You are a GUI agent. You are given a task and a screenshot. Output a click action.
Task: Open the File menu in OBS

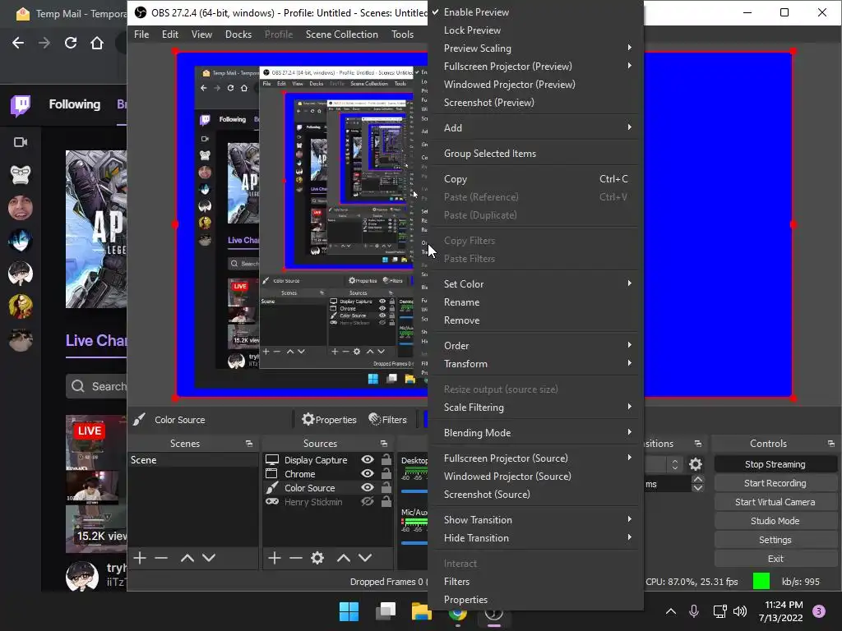pos(141,35)
